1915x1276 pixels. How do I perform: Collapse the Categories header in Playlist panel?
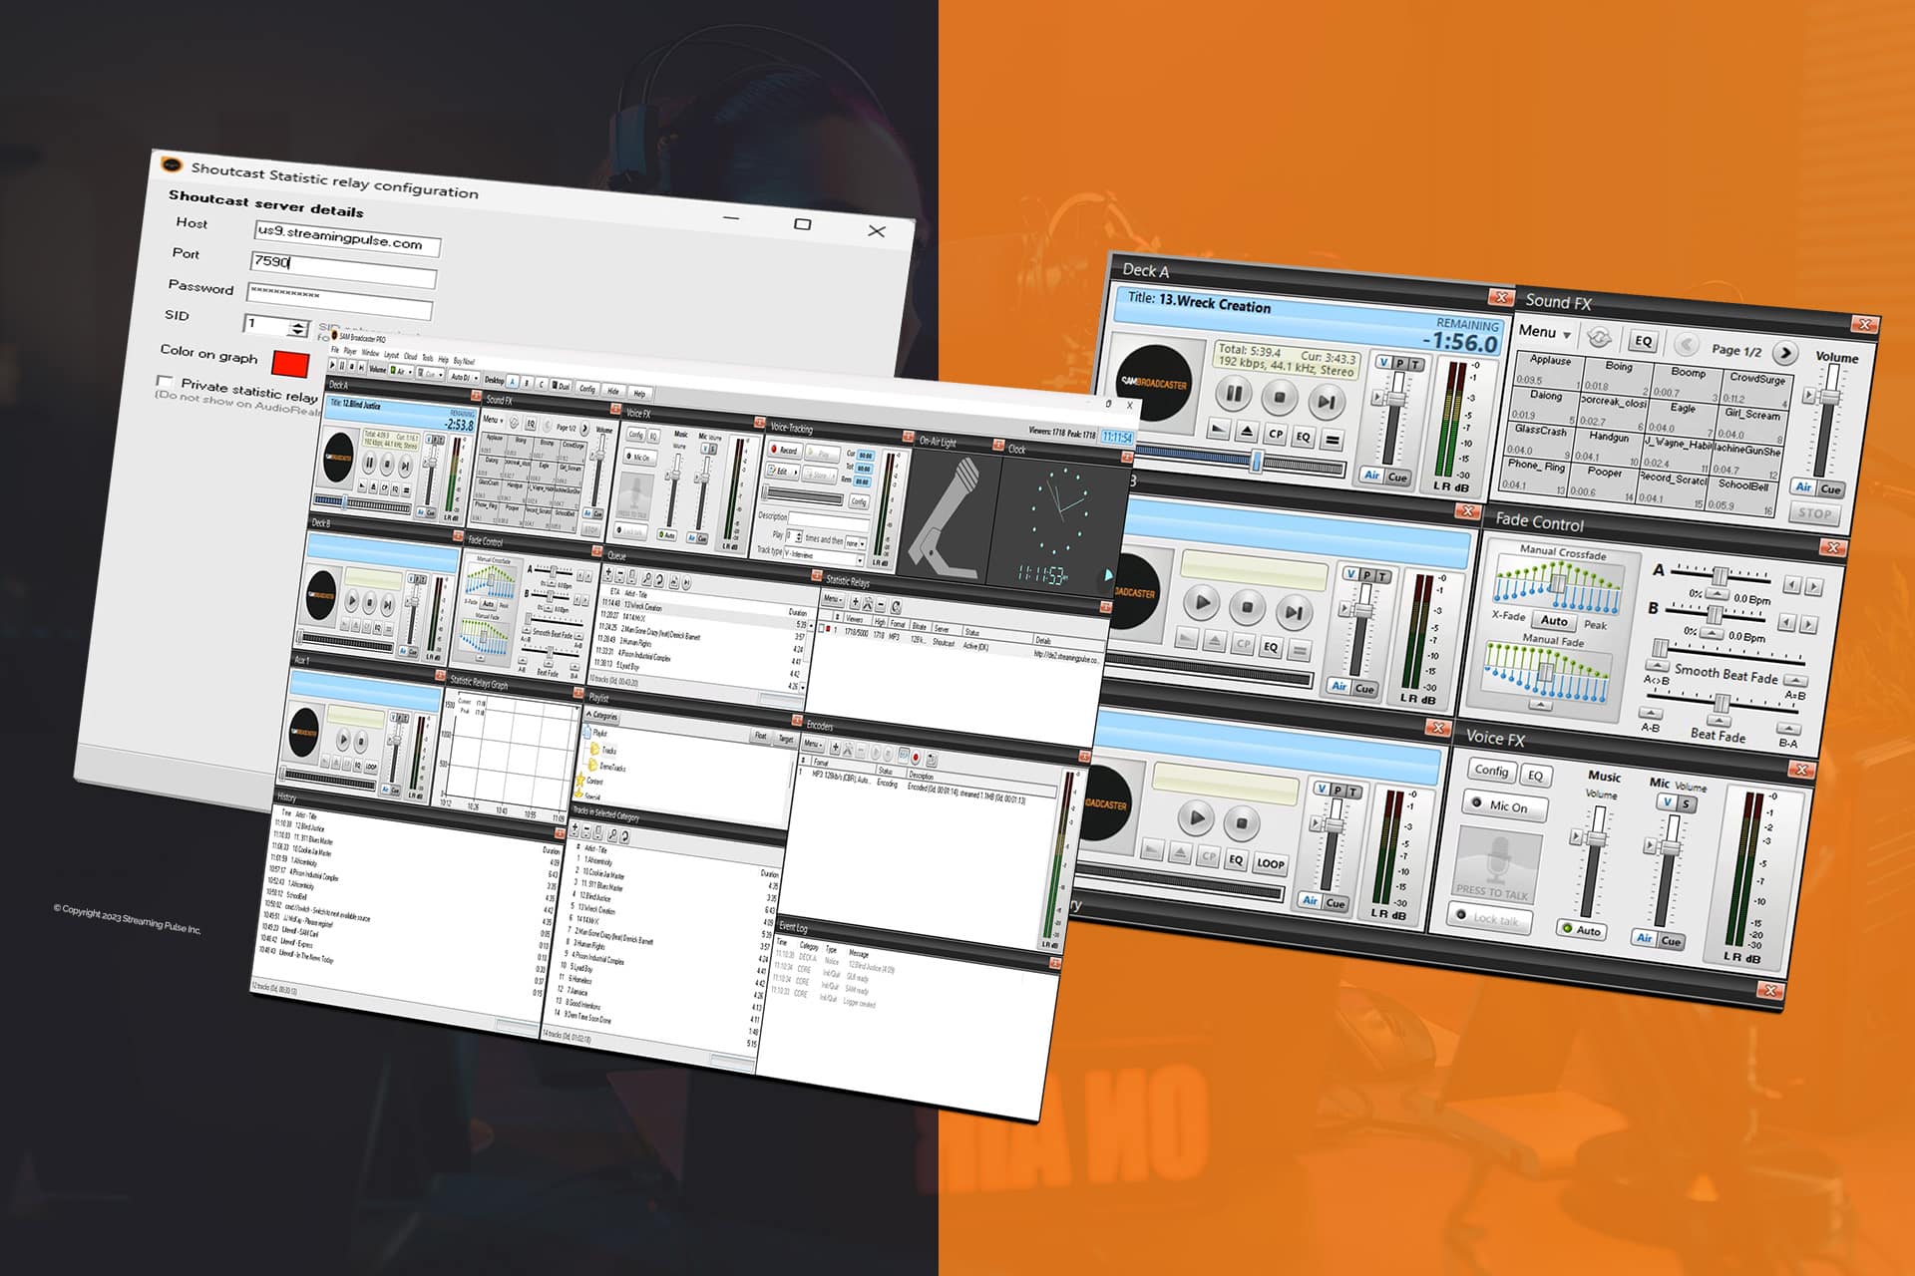point(602,715)
